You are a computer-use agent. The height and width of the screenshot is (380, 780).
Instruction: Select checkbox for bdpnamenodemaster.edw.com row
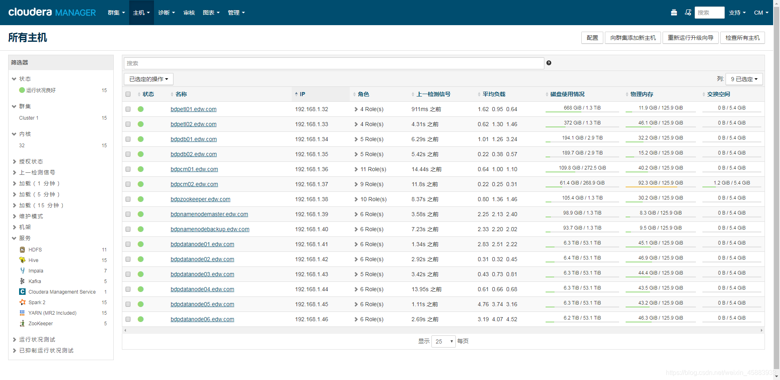click(128, 214)
